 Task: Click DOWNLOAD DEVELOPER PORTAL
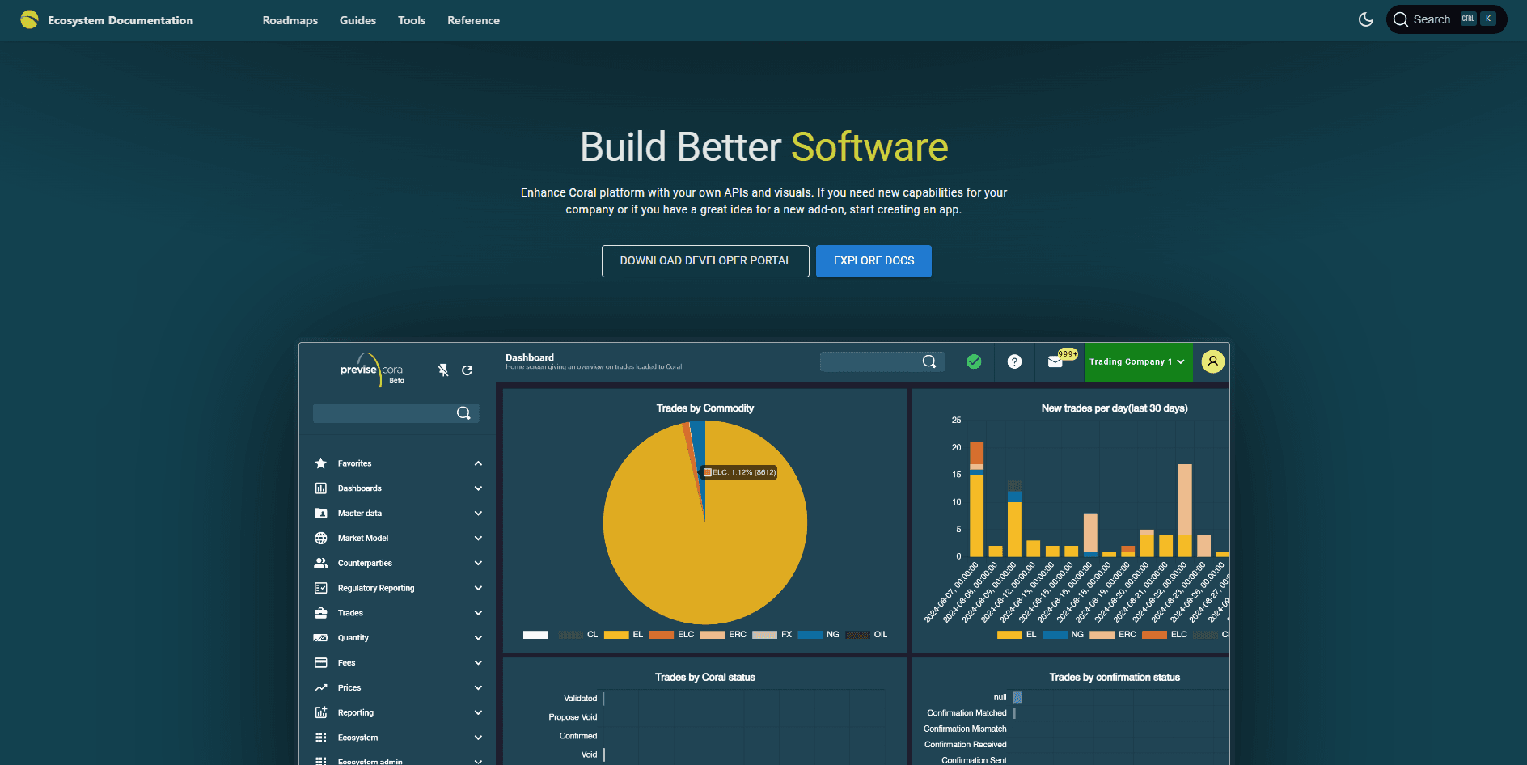(x=704, y=260)
